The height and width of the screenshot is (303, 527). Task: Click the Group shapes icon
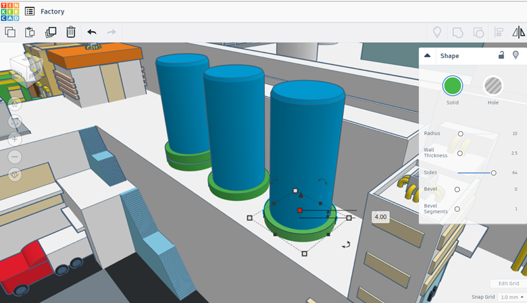click(x=458, y=32)
